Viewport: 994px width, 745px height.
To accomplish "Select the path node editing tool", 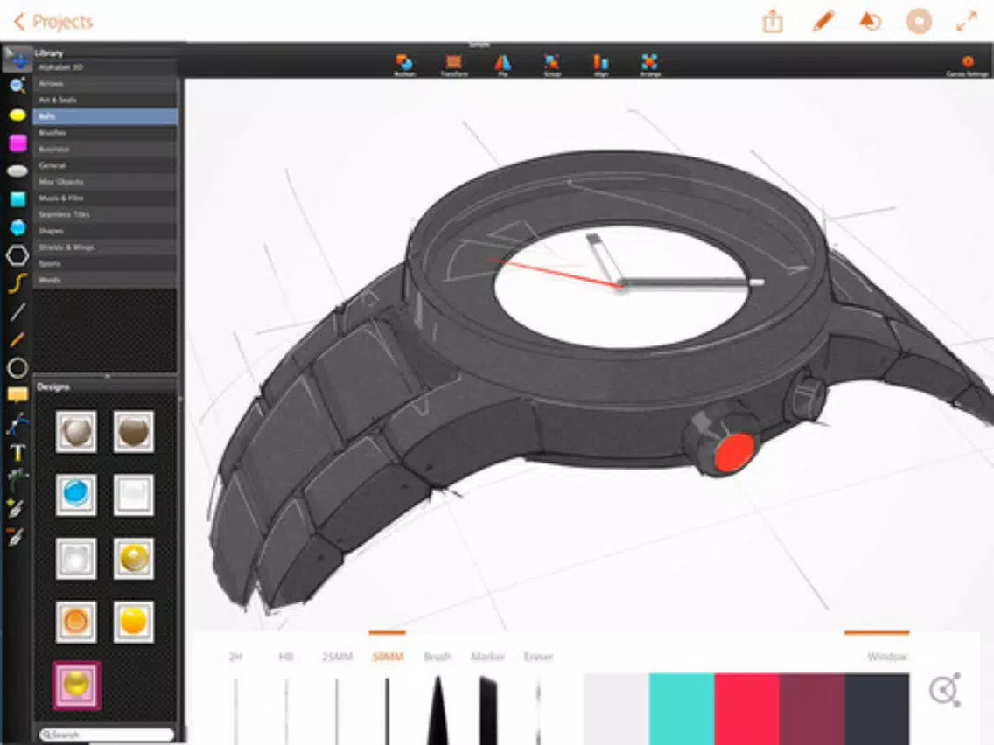I will 17,424.
